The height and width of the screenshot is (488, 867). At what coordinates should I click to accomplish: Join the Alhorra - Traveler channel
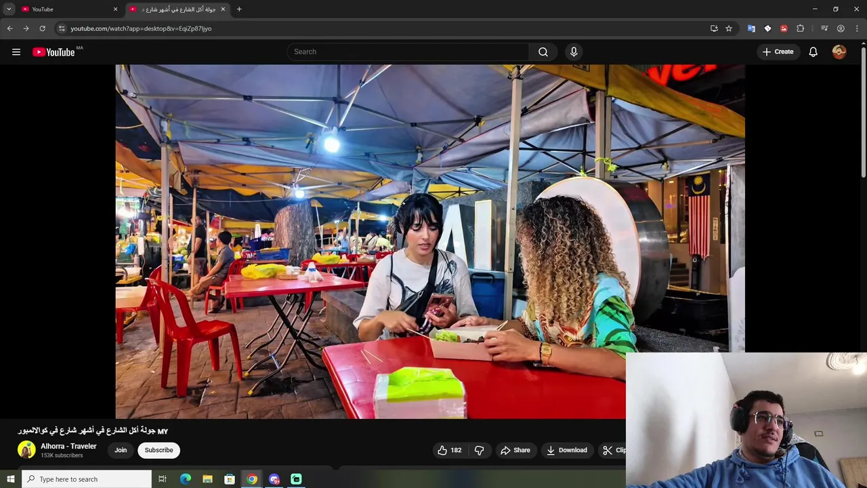(121, 450)
